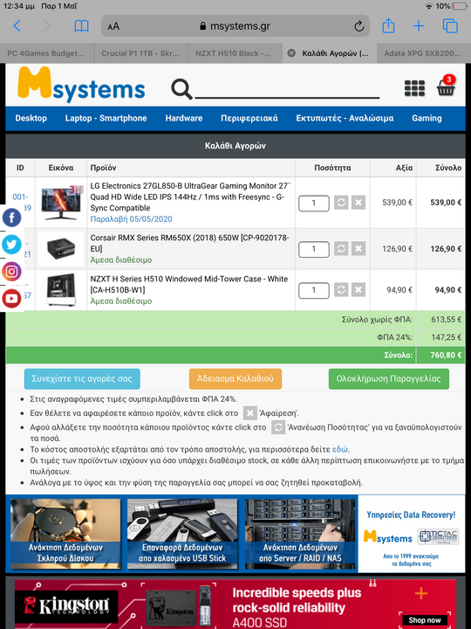Remove LG monitor from cart
Screen dimensions: 471x629
coord(358,203)
